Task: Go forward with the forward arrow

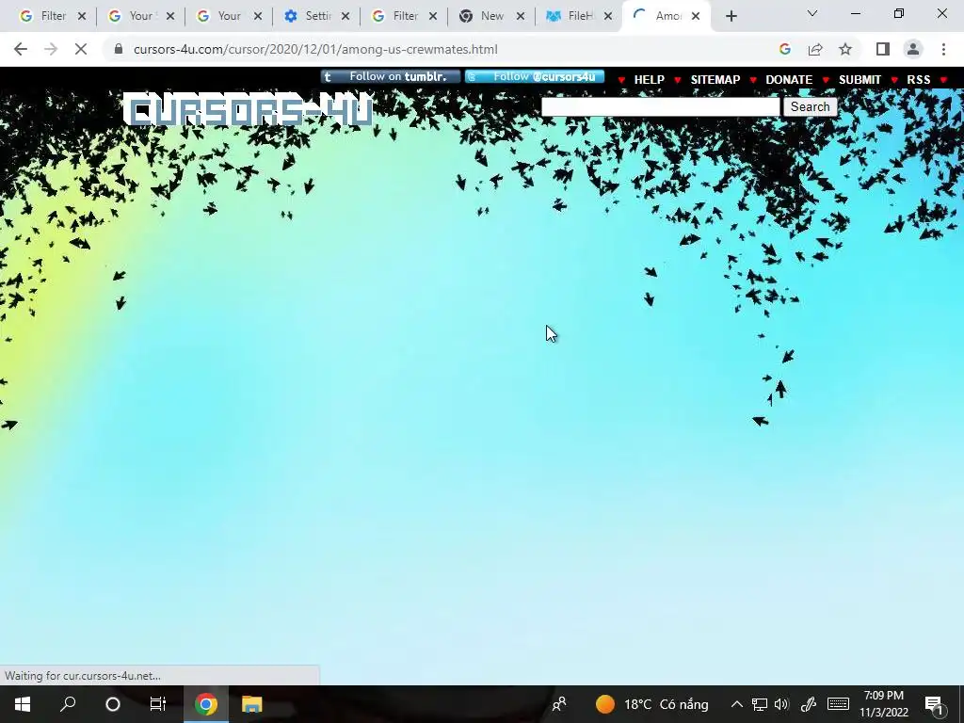Action: coord(51,49)
